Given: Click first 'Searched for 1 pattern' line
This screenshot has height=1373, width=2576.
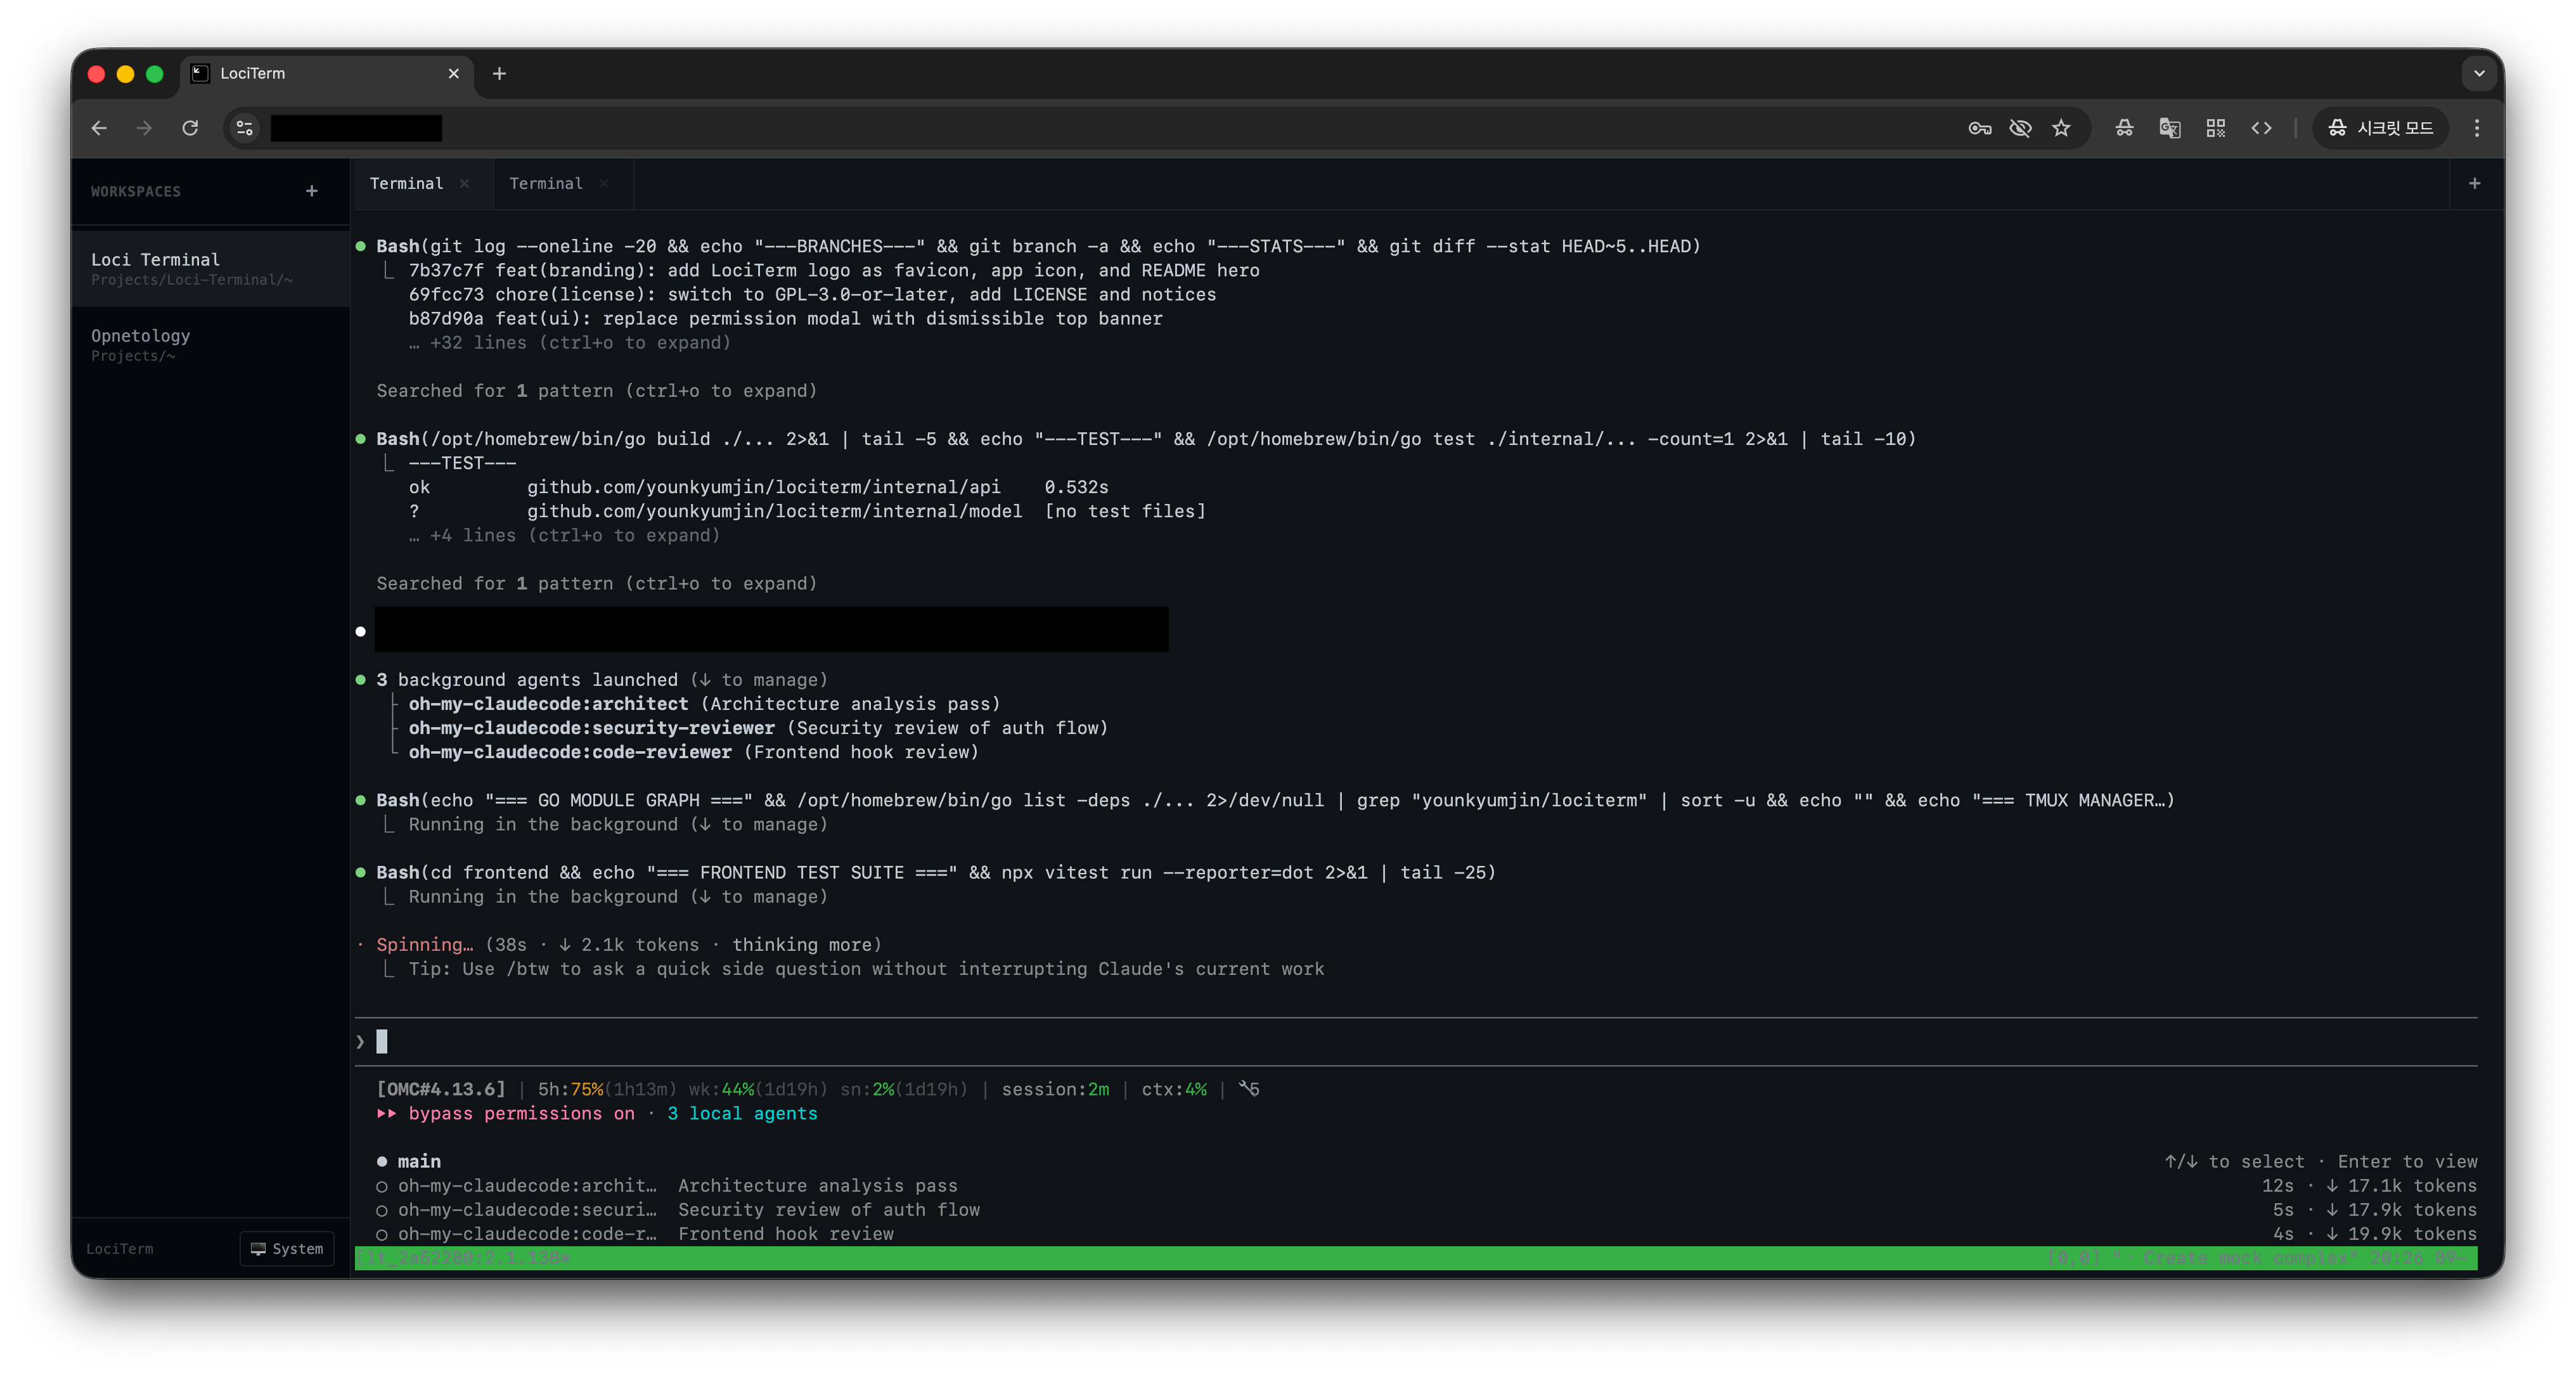Looking at the screenshot, I should (x=596, y=391).
